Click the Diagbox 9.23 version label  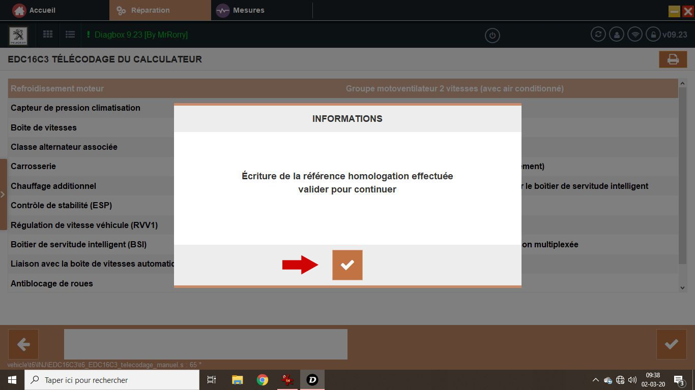[x=141, y=35]
